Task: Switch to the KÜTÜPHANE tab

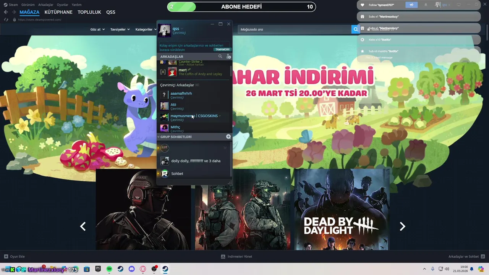Action: (x=58, y=12)
